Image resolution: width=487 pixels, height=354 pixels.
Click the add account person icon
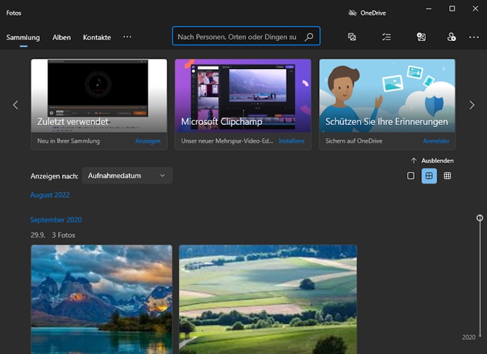pos(452,37)
